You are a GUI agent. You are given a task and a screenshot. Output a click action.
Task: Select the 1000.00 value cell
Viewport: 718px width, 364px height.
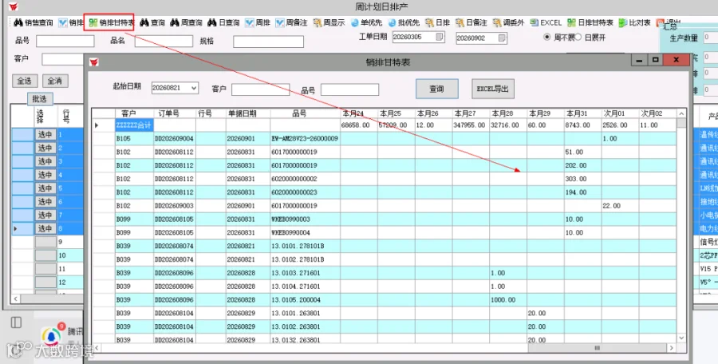pos(508,300)
